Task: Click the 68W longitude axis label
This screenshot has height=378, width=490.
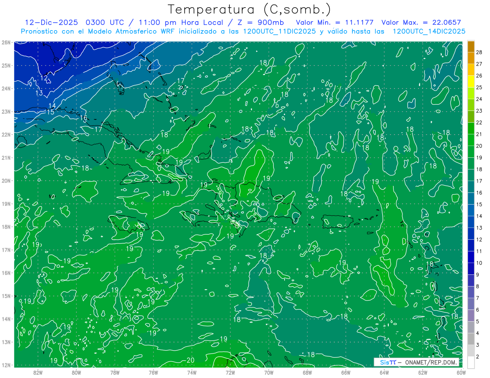Action: tap(307, 372)
